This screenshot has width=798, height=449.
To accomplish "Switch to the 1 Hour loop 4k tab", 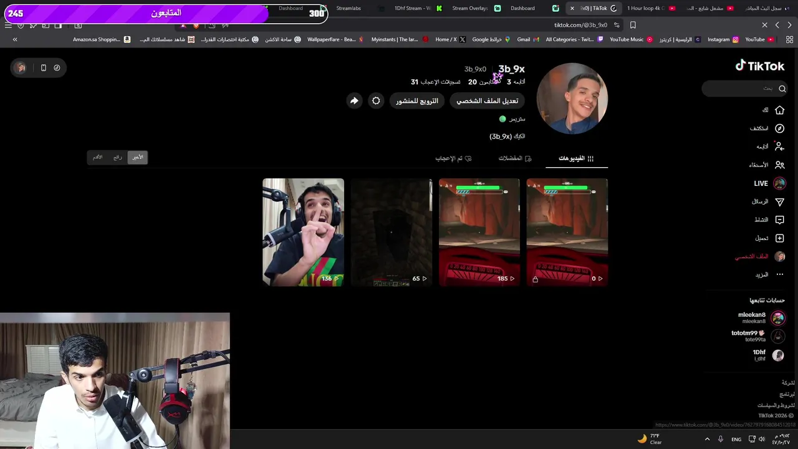I will tap(650, 8).
